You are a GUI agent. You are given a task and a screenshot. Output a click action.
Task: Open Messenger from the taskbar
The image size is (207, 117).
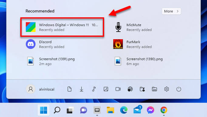[151, 110]
